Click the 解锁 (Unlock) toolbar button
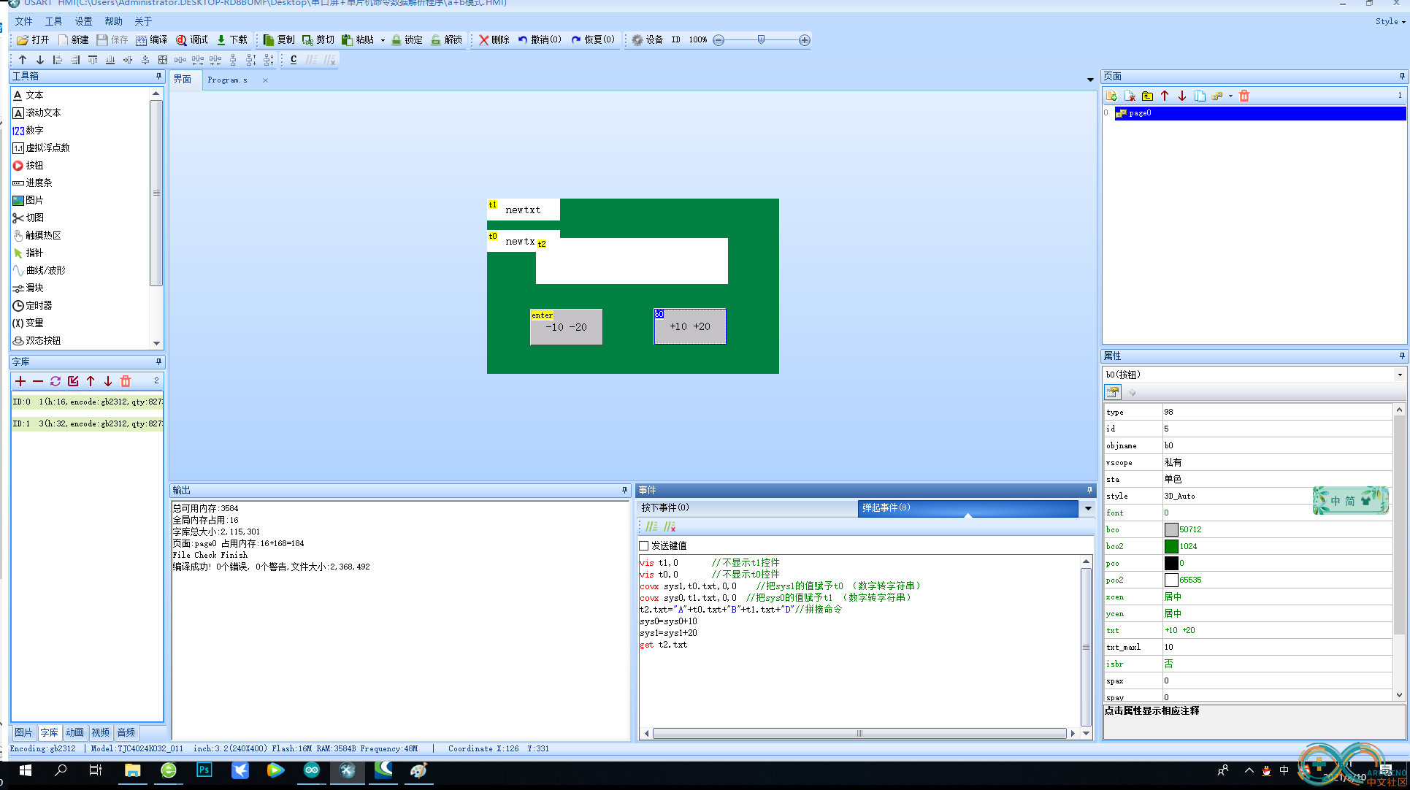Viewport: 1410px width, 790px height. [x=446, y=40]
